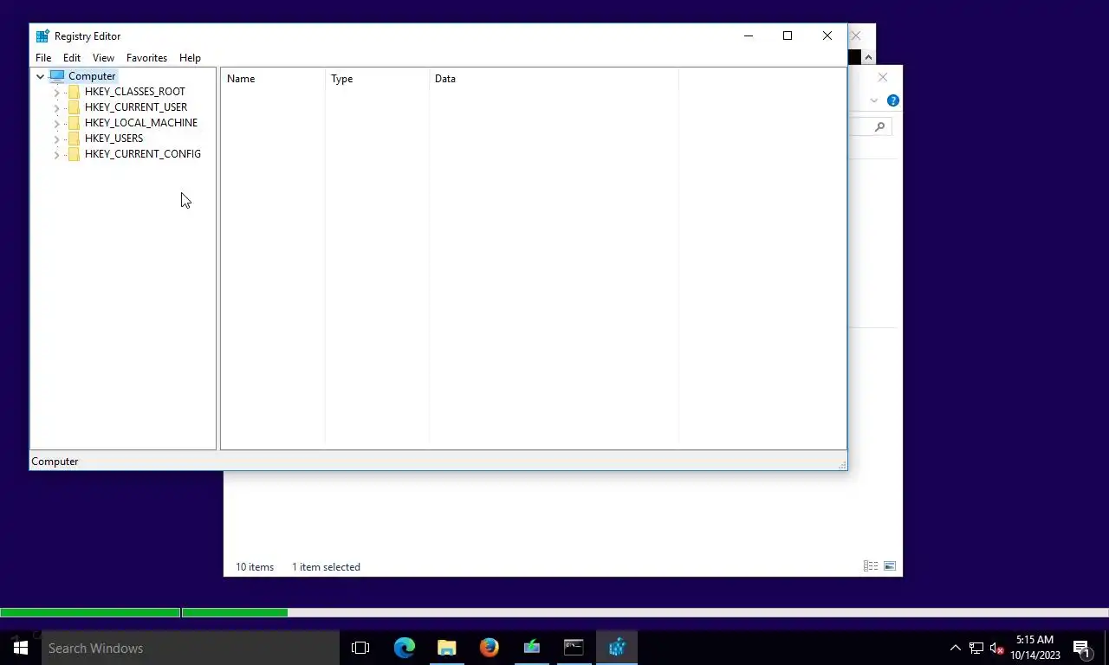
Task: Click the scroll-up arrow in the background window
Action: click(868, 58)
